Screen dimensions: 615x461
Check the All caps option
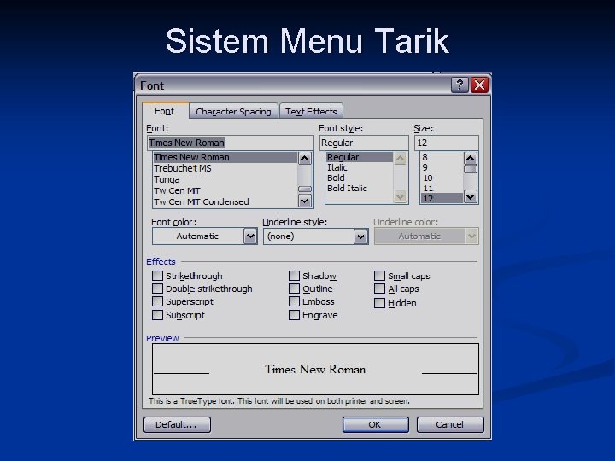[x=379, y=289]
